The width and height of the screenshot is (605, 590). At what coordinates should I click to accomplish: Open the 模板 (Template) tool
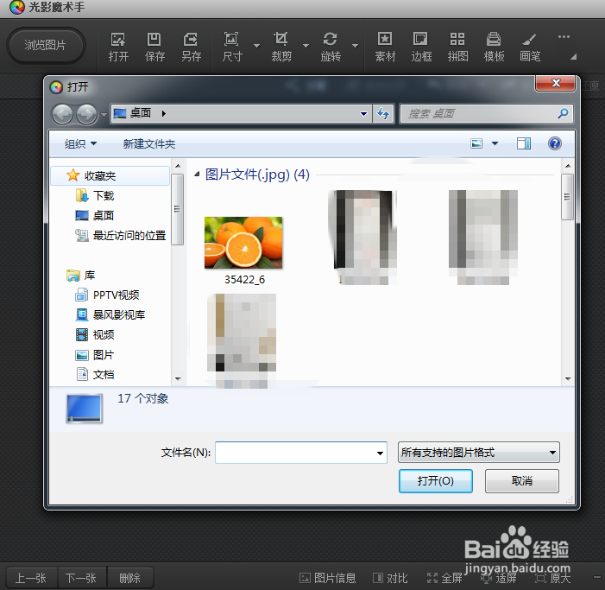(494, 47)
